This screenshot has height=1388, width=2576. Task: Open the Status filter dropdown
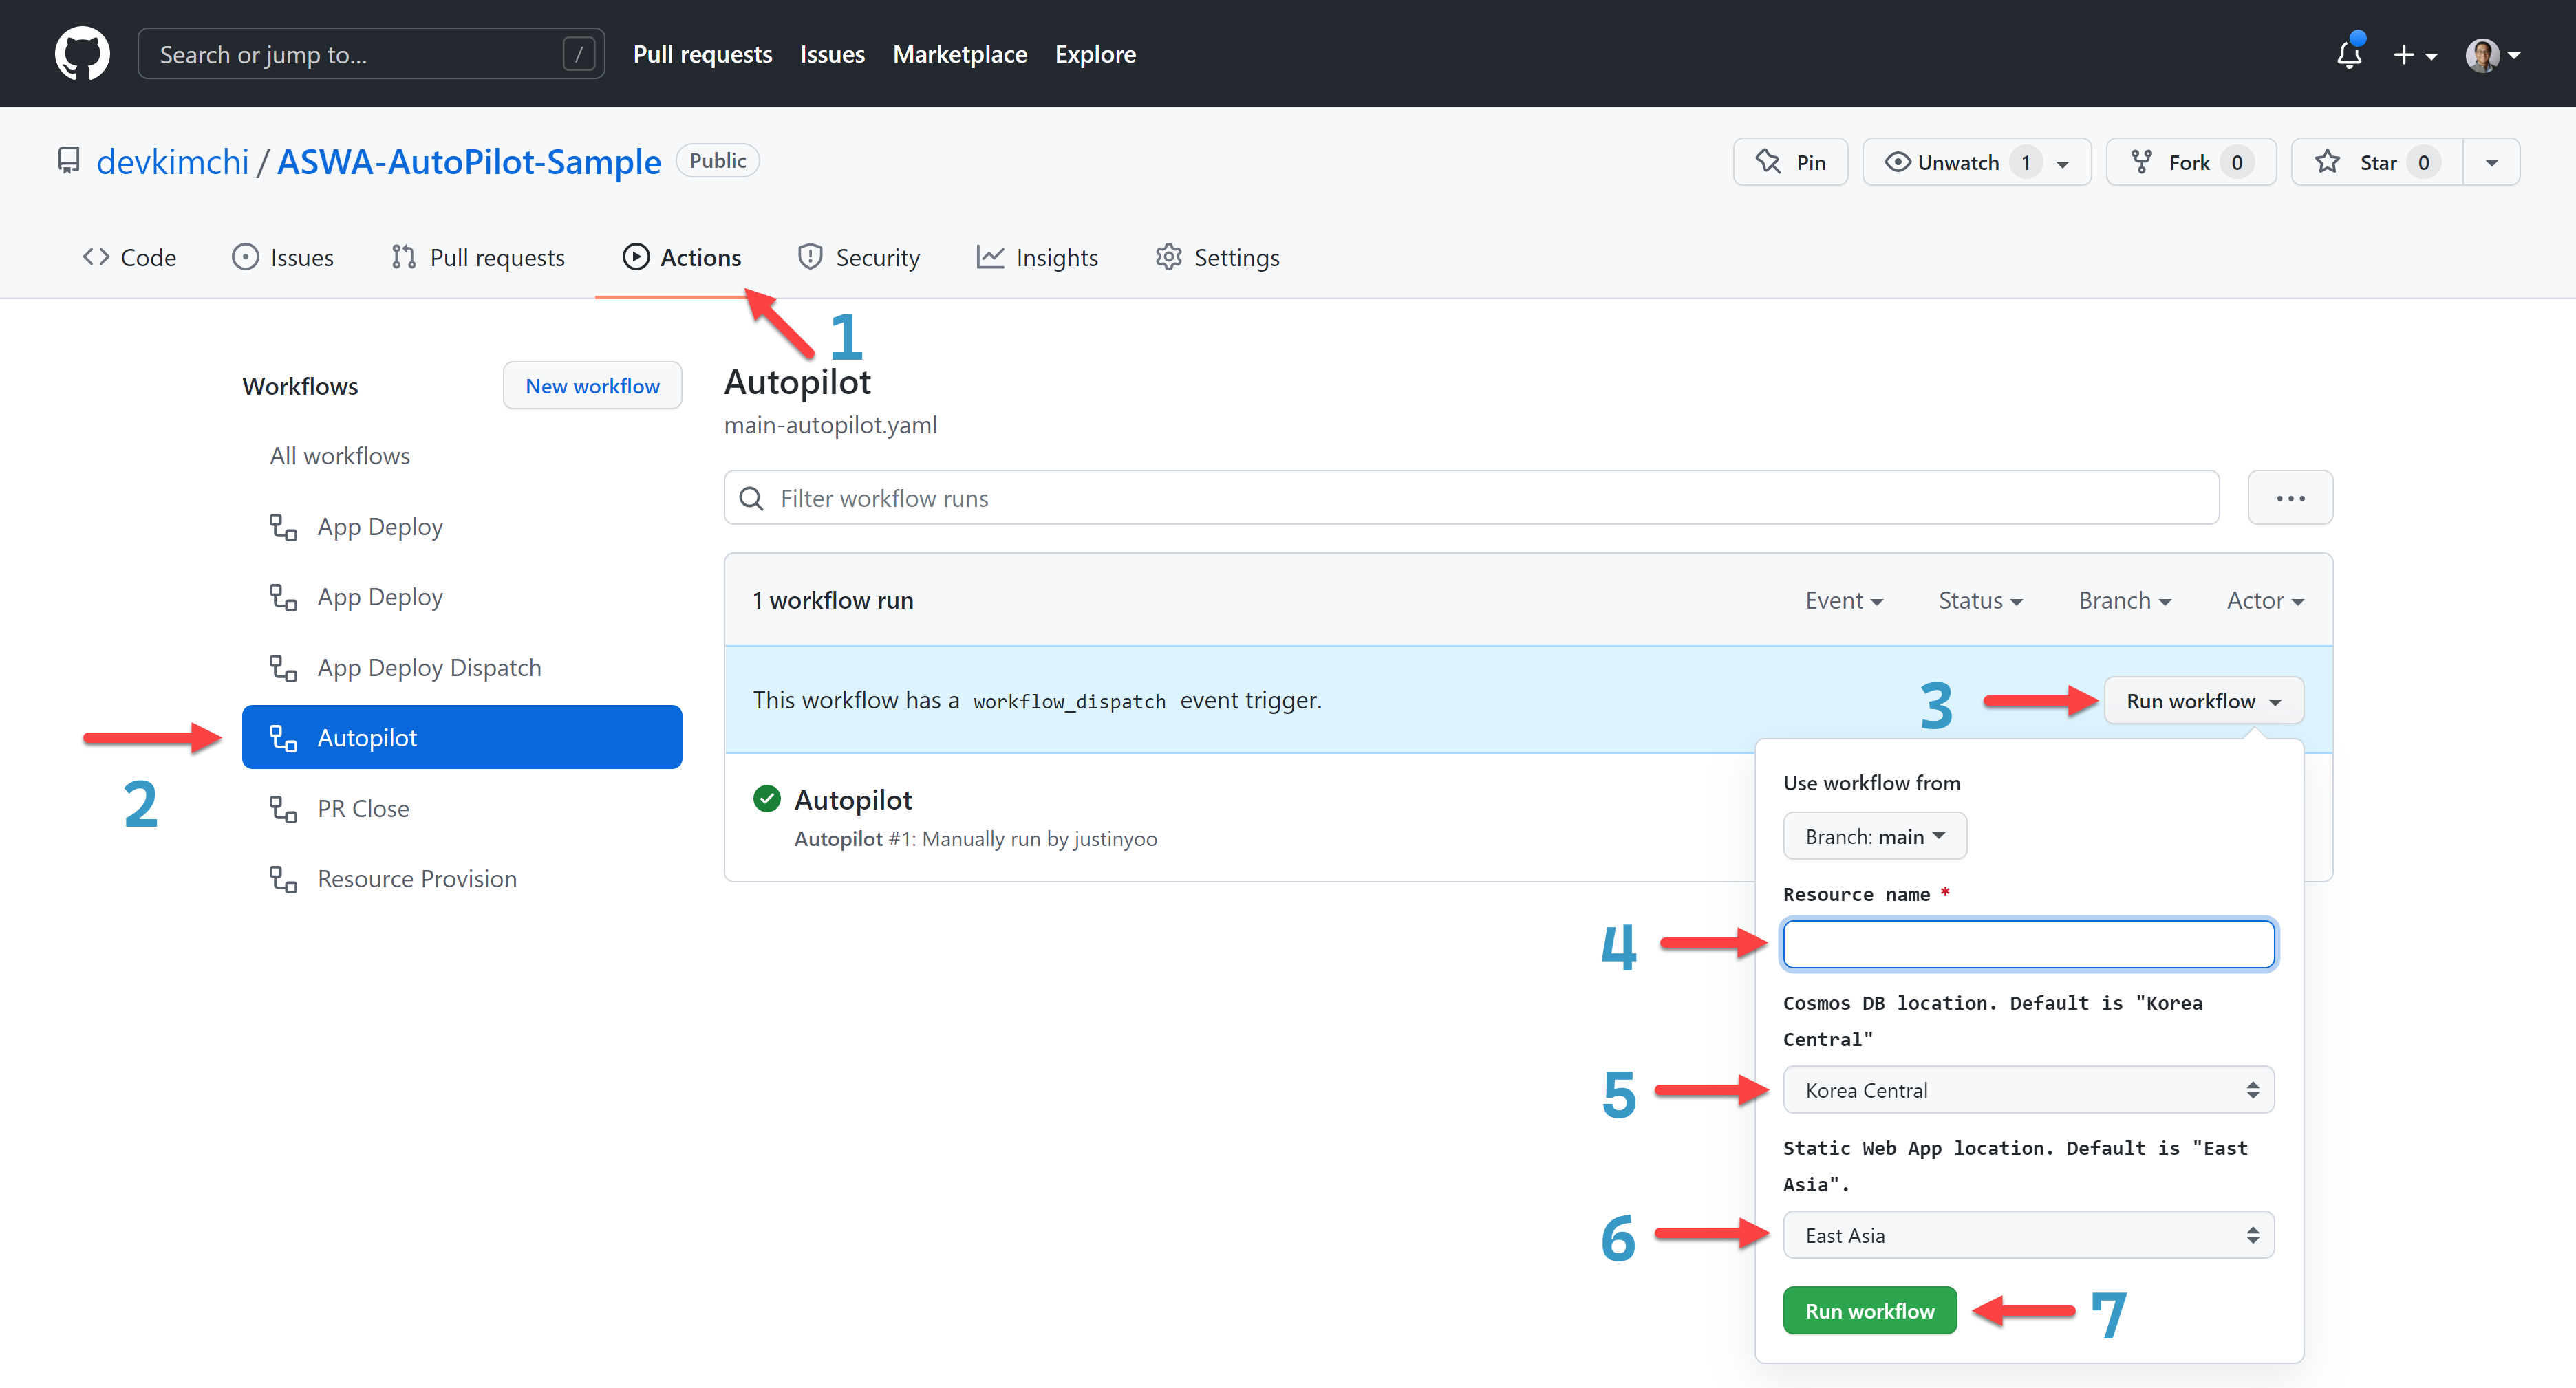tap(1979, 600)
